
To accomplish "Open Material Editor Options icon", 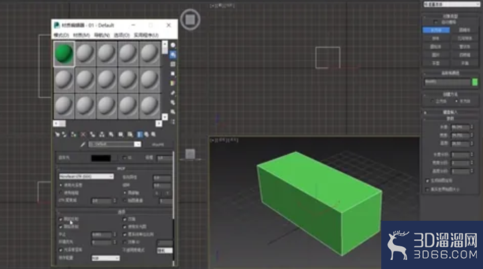I will tap(173, 103).
